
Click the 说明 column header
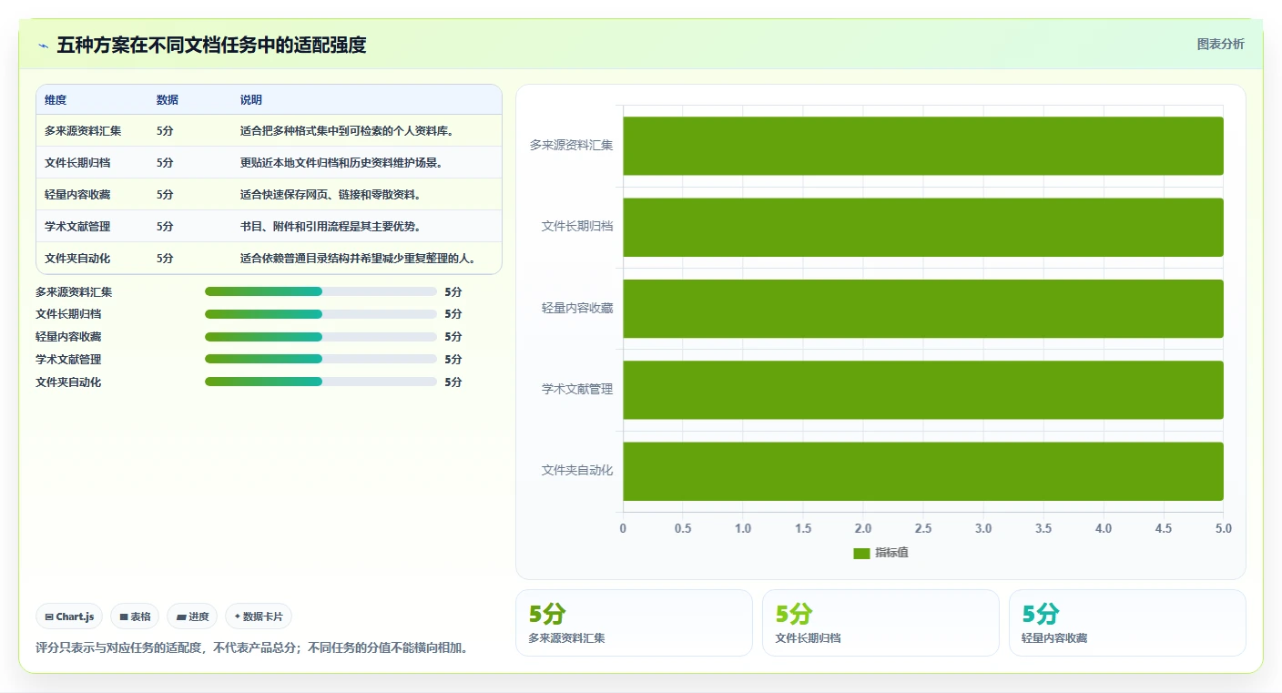pyautogui.click(x=251, y=100)
